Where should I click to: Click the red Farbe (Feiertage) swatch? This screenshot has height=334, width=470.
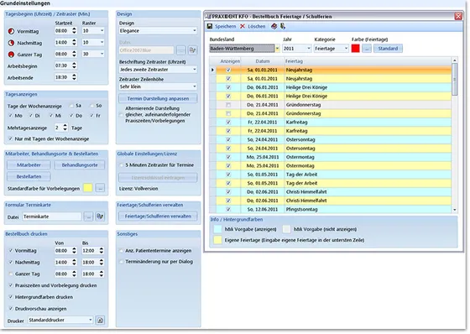pos(355,49)
